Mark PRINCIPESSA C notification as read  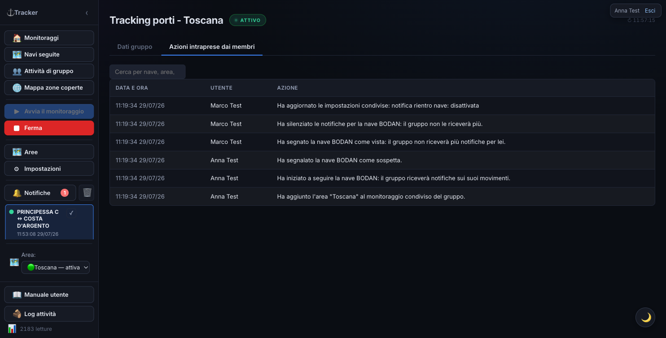(71, 213)
